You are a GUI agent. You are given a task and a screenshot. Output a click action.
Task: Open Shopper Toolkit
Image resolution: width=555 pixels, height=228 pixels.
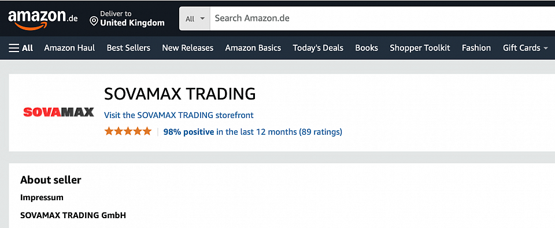click(420, 48)
